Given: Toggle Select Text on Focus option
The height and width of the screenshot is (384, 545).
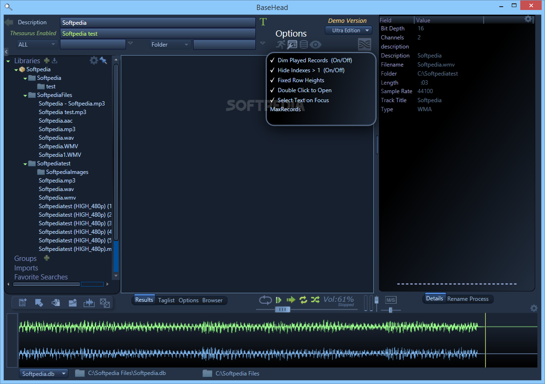Looking at the screenshot, I should 299,100.
